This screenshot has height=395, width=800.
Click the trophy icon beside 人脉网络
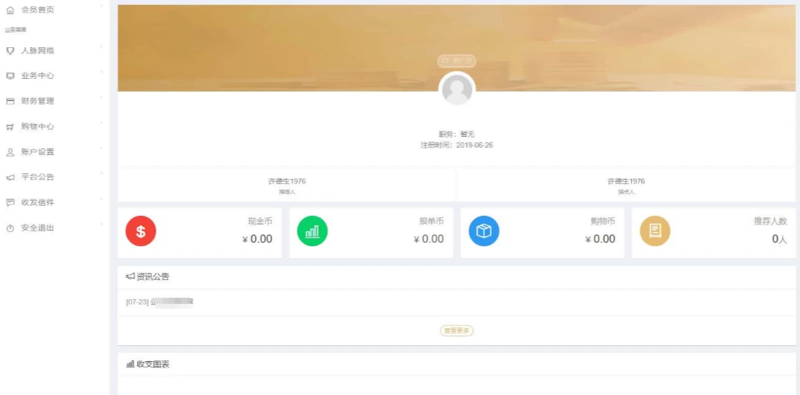[10, 51]
